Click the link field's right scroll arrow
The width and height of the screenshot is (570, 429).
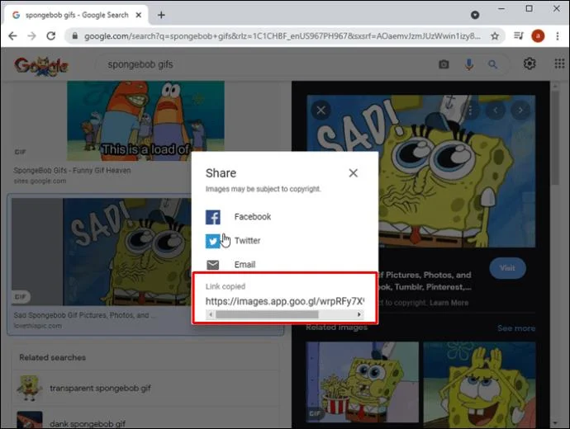[x=359, y=314]
